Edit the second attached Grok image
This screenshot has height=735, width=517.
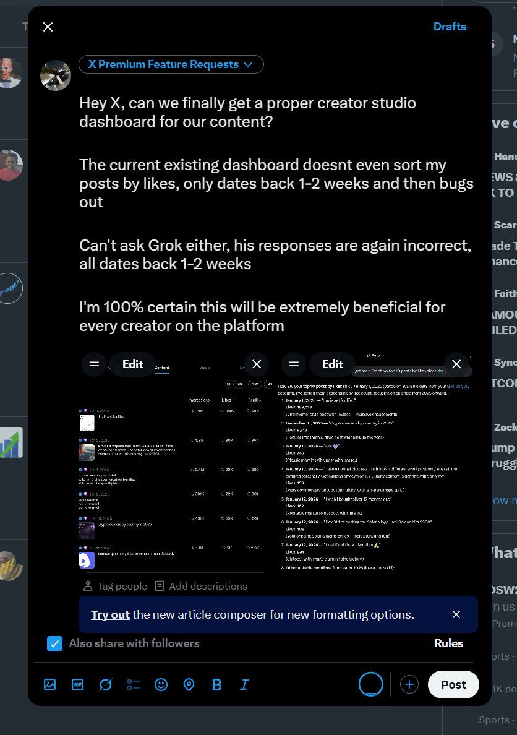[x=332, y=364]
